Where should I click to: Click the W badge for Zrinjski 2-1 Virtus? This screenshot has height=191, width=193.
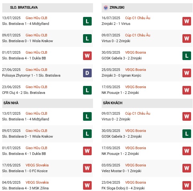click(187, 21)
